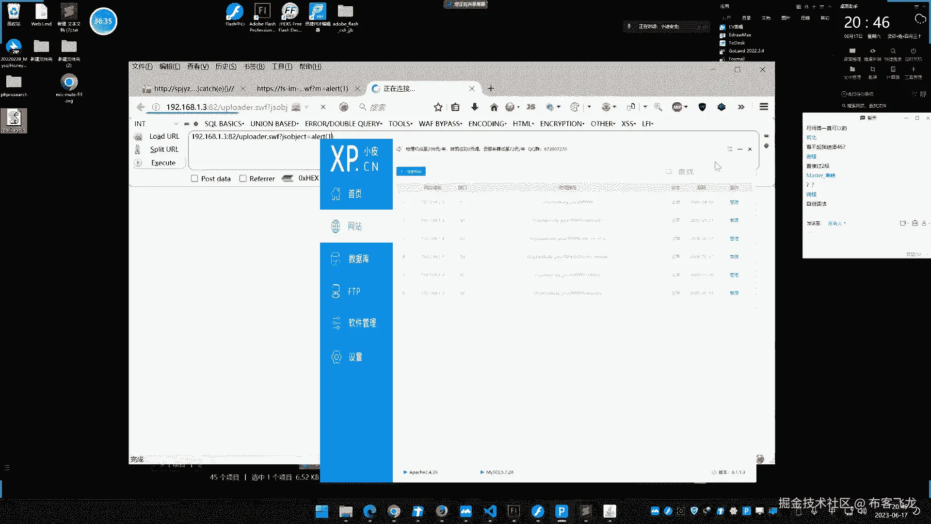Open the Firefox hamburger menu

point(764,107)
